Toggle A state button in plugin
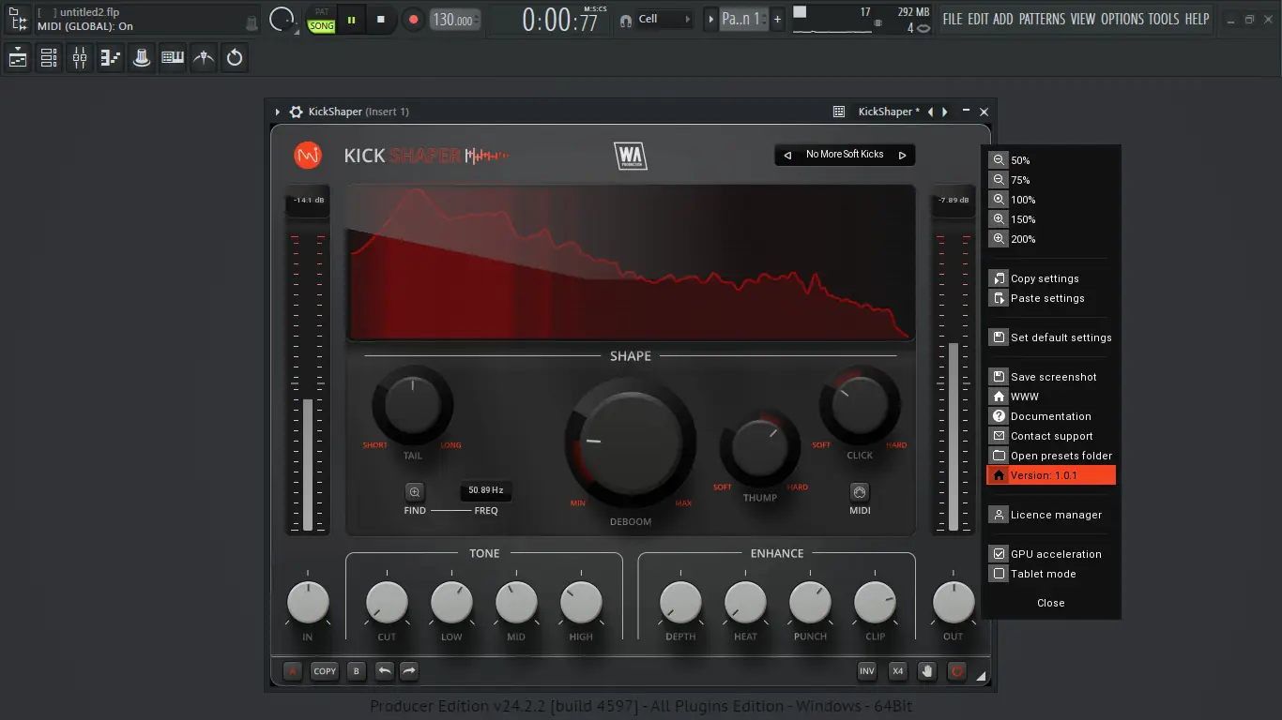 click(x=293, y=671)
